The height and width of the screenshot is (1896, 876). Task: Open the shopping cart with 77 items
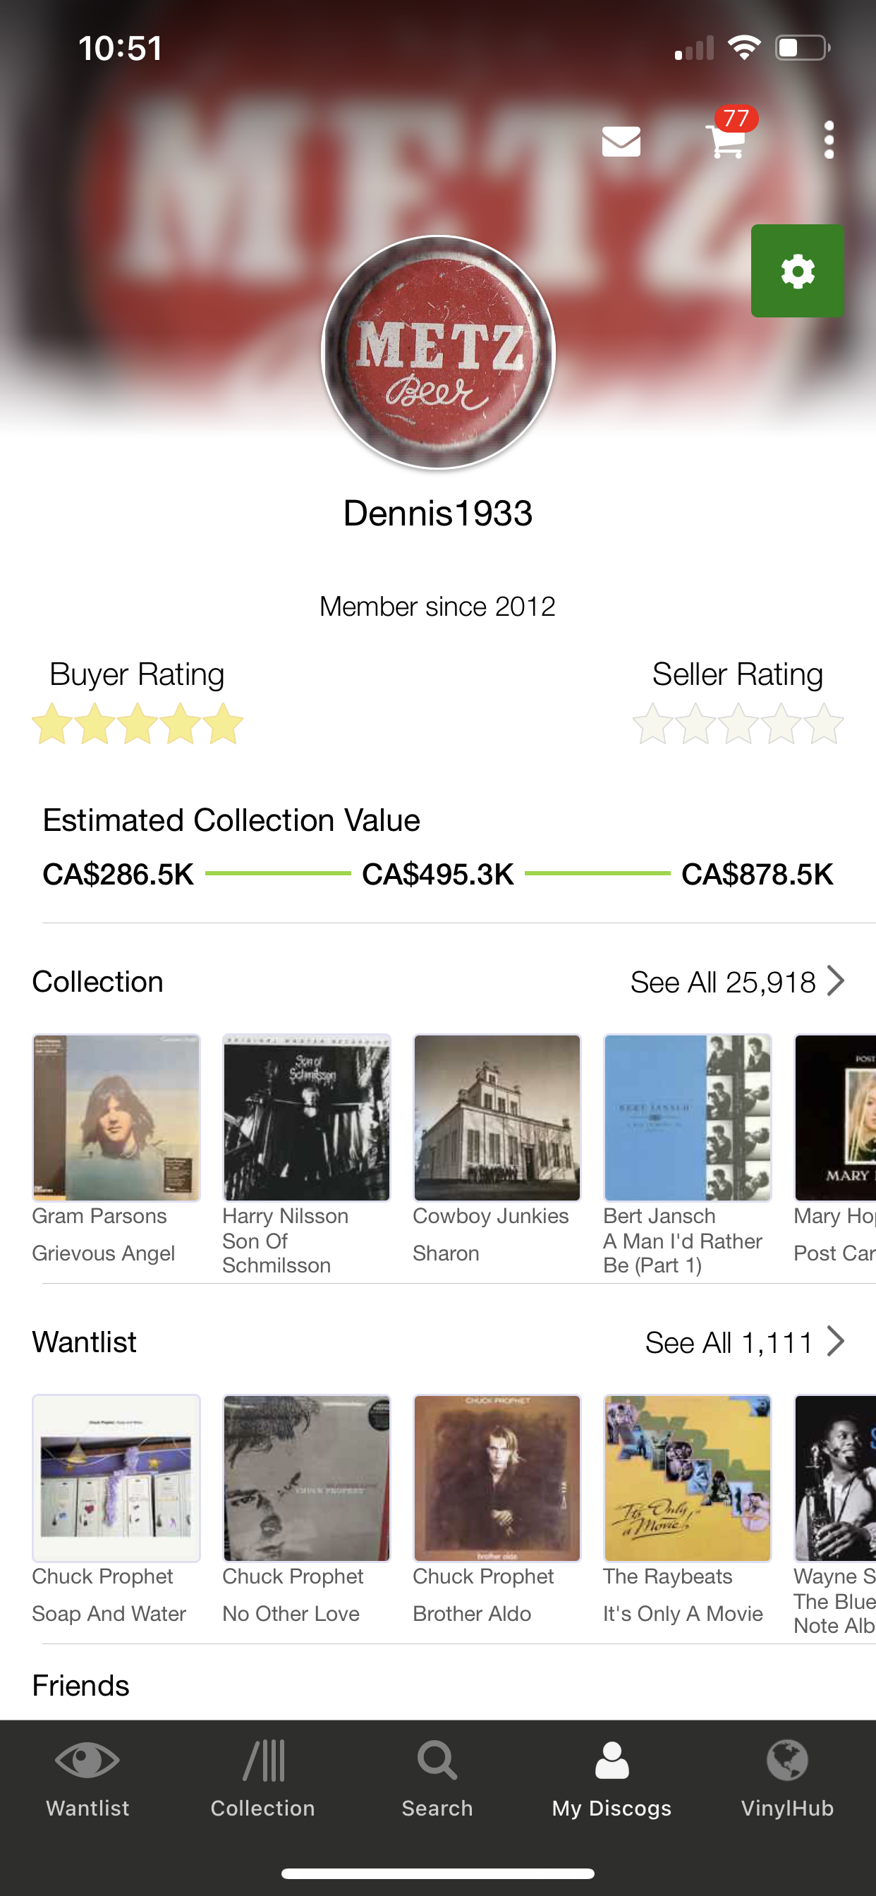[726, 140]
